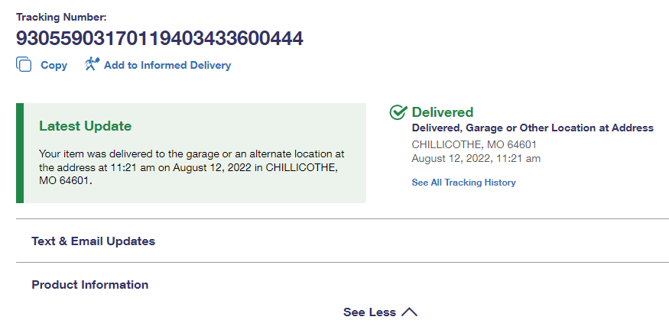Click the 'Delivered, Garage or Other Location' text

[532, 128]
